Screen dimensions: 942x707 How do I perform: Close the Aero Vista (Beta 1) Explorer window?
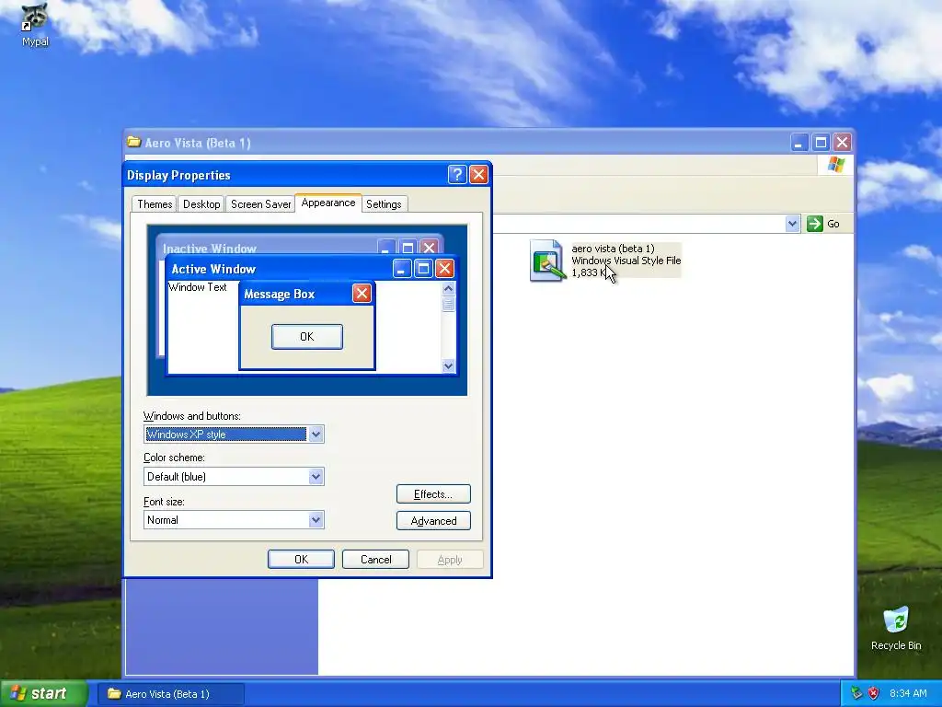coord(843,143)
